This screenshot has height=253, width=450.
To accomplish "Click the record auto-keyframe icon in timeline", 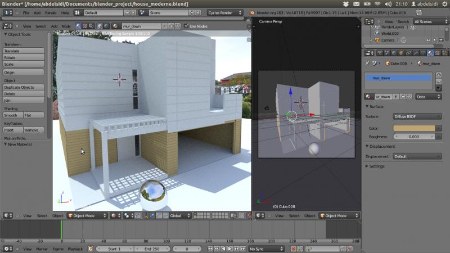I will pyautogui.click(x=293, y=249).
